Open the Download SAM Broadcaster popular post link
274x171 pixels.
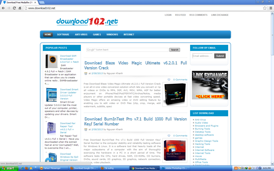pyautogui.click(x=70, y=59)
